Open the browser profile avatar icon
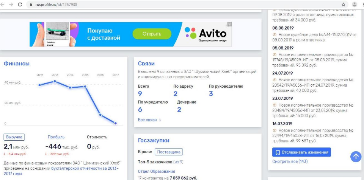The height and width of the screenshot is (180, 364). pyautogui.click(x=355, y=4)
